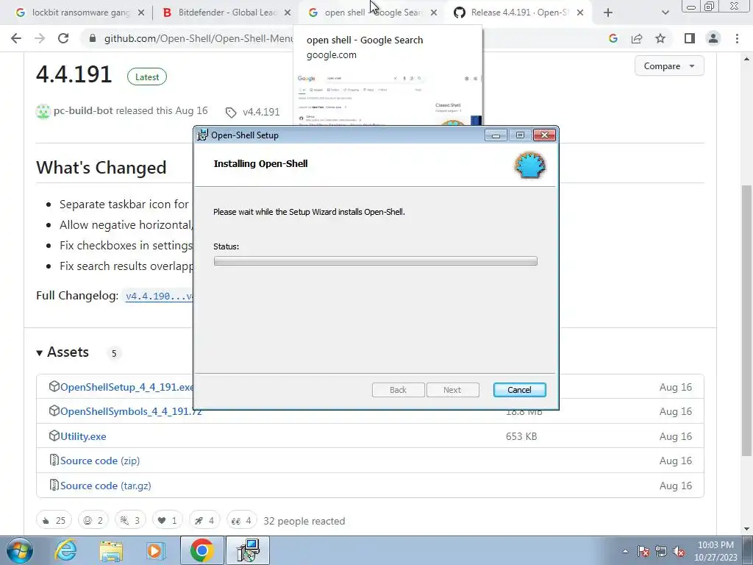Reload the GitHub release page

point(63,38)
